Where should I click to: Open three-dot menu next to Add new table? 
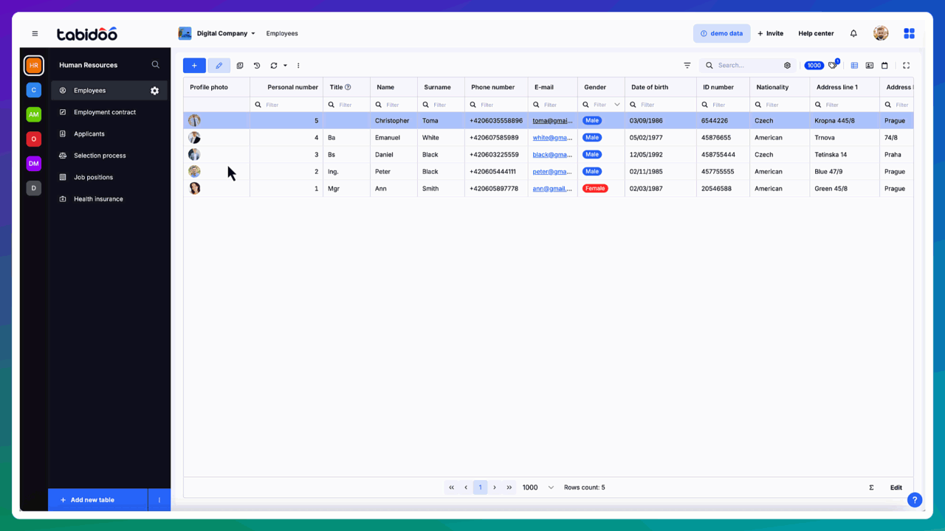click(x=159, y=500)
